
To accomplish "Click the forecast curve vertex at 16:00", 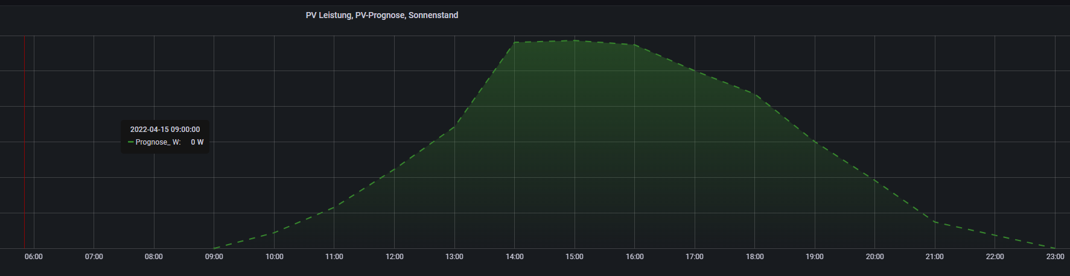I will point(634,45).
